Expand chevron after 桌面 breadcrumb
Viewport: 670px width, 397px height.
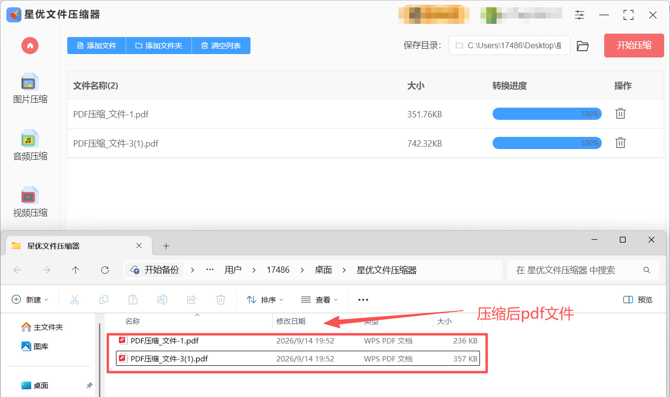[345, 270]
